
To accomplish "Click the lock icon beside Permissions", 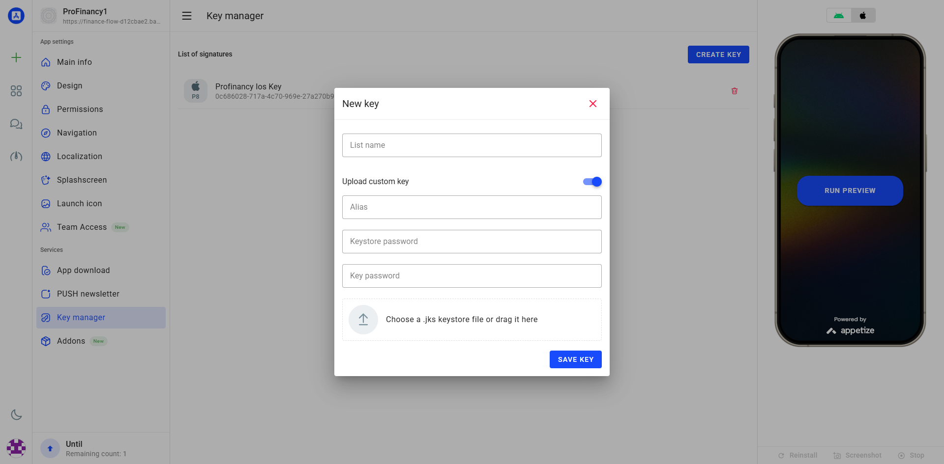I will click(46, 109).
